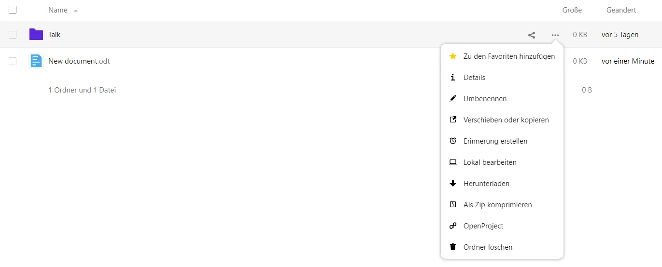Click the download arrow icon
662x267 pixels.
(452, 184)
